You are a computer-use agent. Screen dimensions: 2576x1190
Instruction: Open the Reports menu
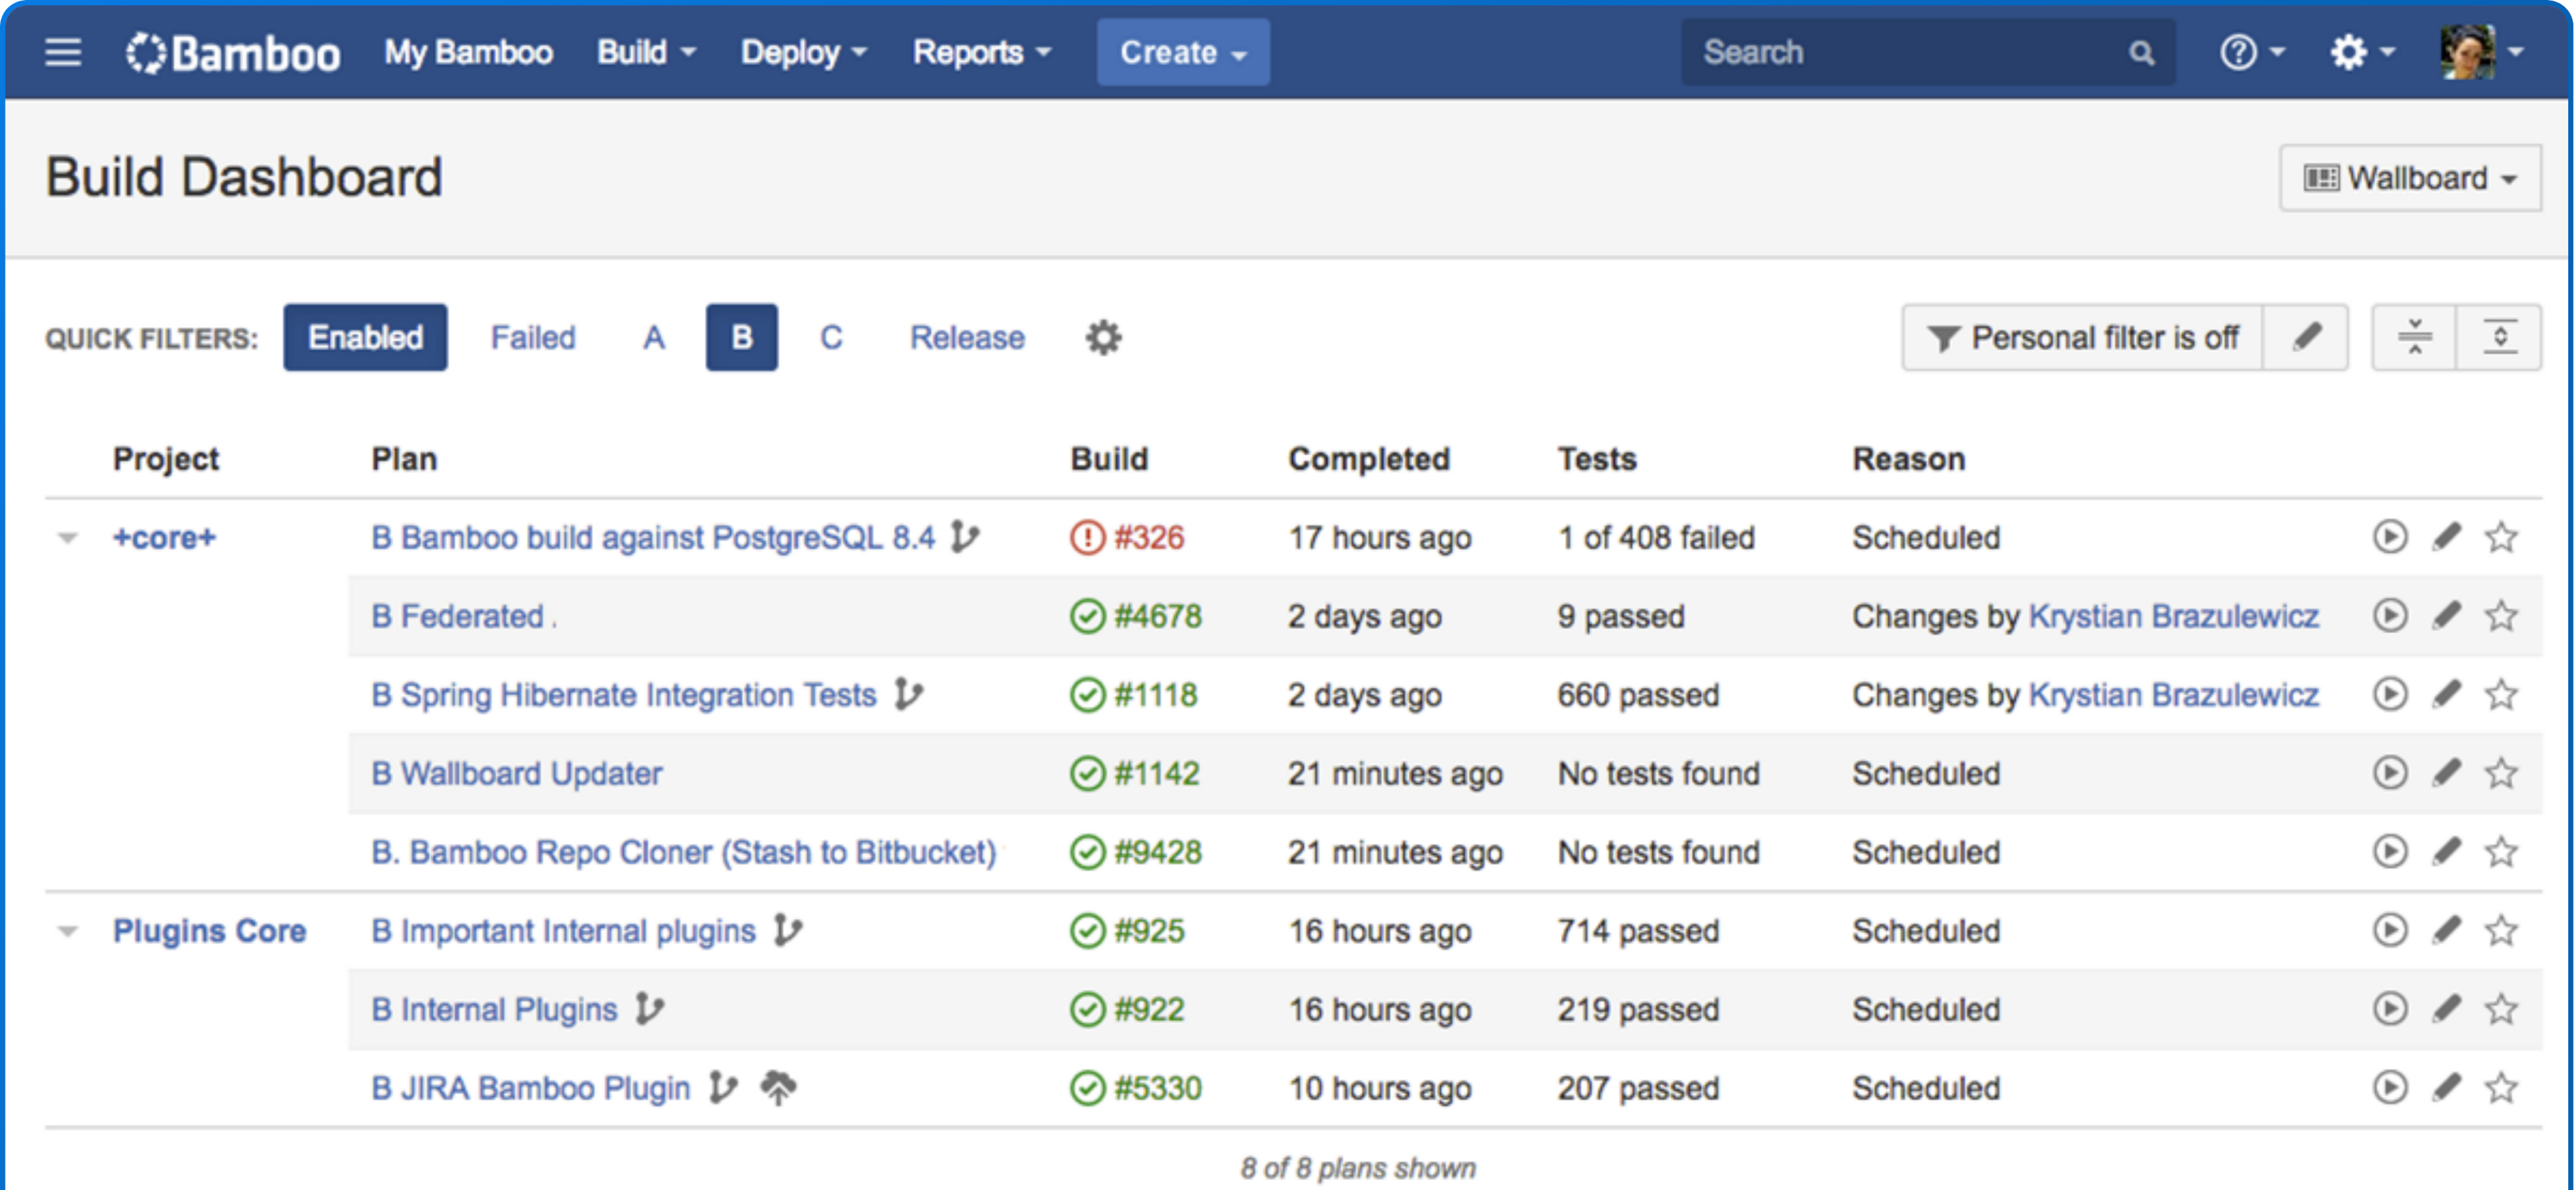981,52
